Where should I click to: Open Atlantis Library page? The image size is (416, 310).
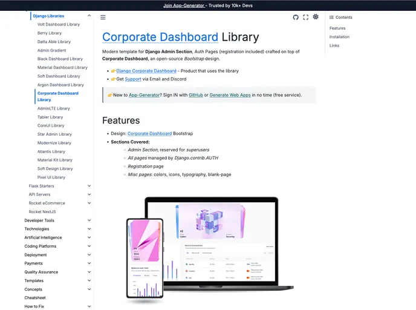tap(51, 151)
